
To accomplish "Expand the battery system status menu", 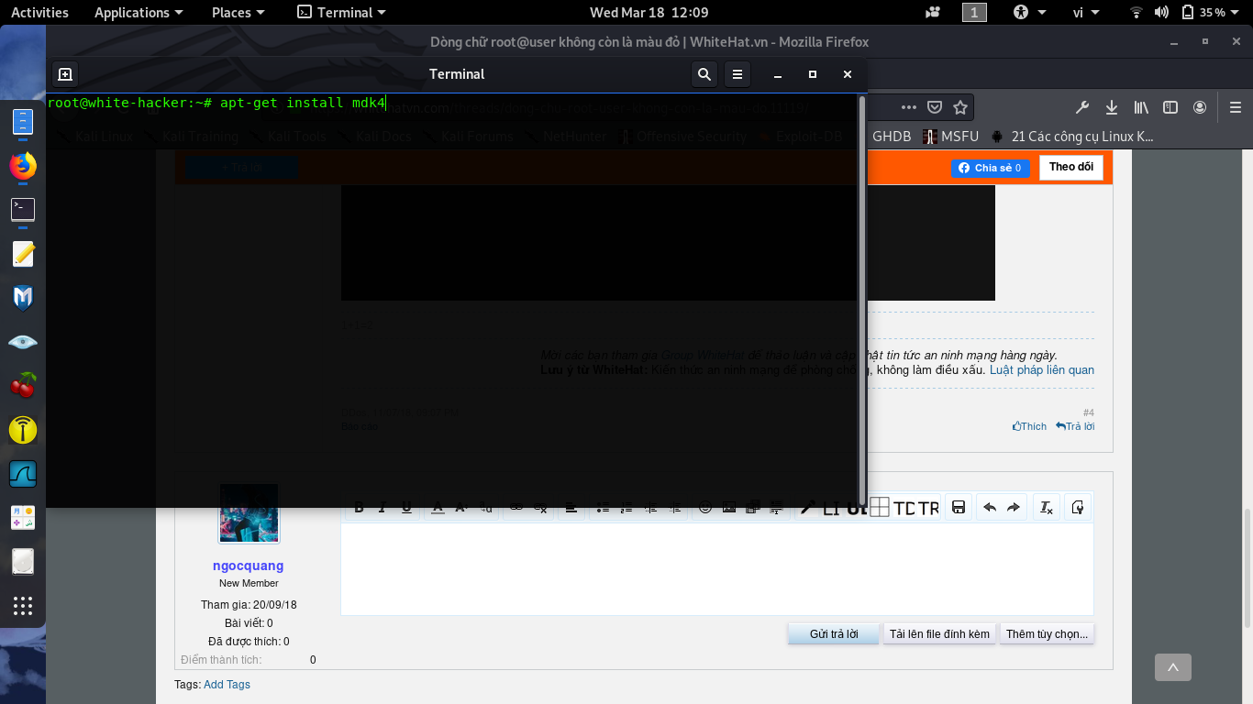I will tap(1211, 12).
